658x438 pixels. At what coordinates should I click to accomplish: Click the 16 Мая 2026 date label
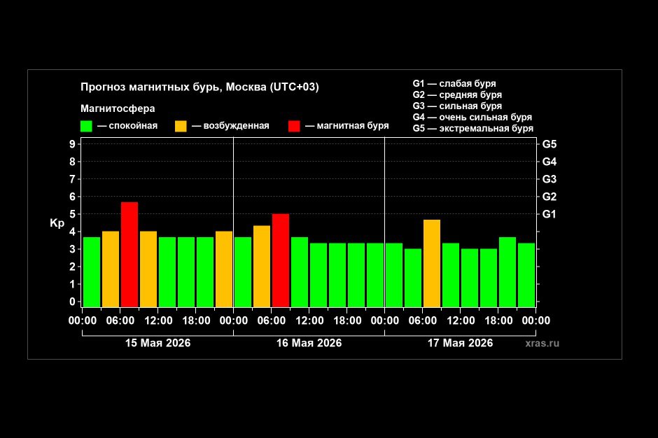pos(309,343)
